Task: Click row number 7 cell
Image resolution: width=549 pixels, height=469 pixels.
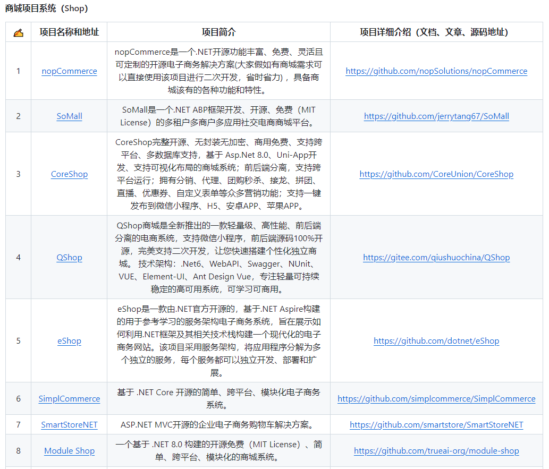Action: click(18, 424)
